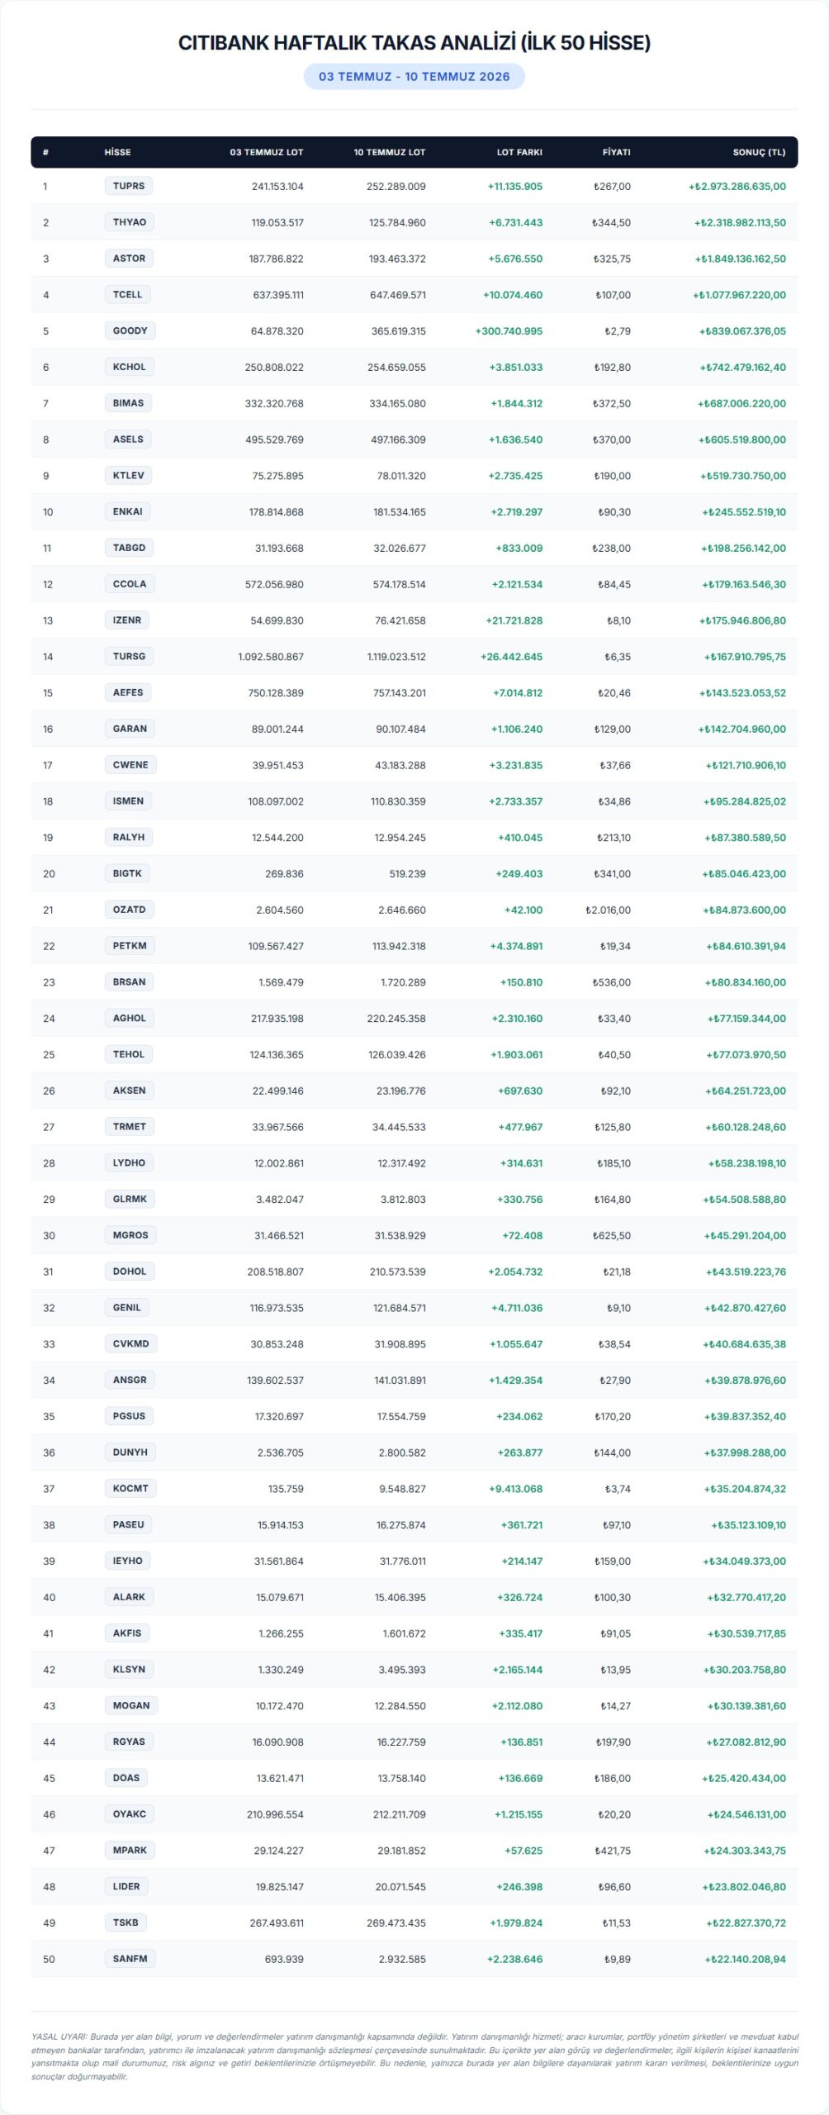Select the THYAO ticker badge
Image resolution: width=829 pixels, height=2115 pixels.
click(x=130, y=222)
